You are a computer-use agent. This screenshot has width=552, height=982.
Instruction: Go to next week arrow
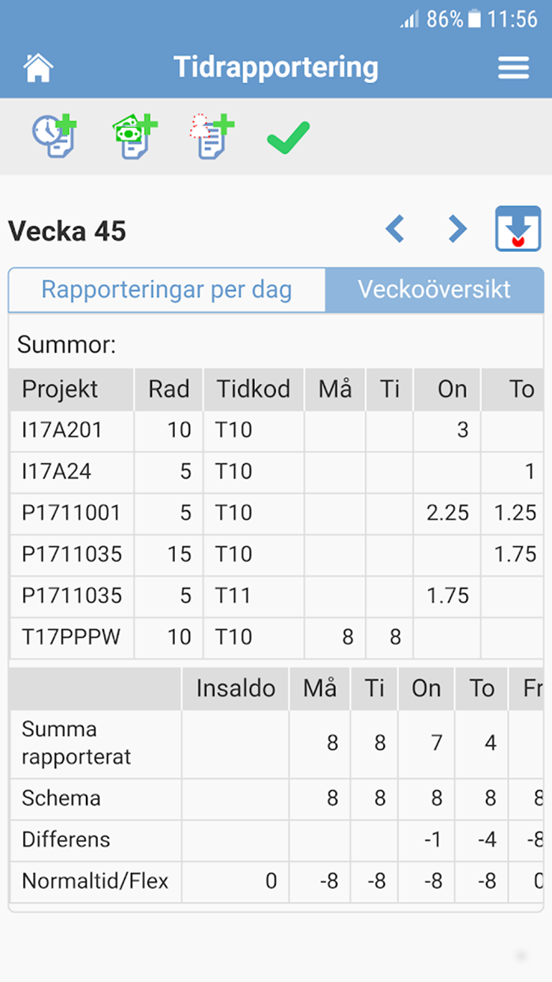tap(457, 229)
